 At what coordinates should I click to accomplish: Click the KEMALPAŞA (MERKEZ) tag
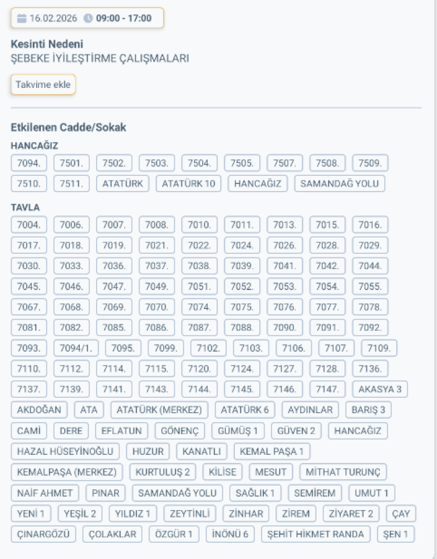(66, 472)
